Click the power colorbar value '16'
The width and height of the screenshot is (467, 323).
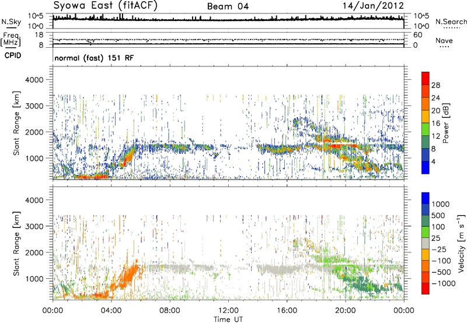(x=435, y=124)
